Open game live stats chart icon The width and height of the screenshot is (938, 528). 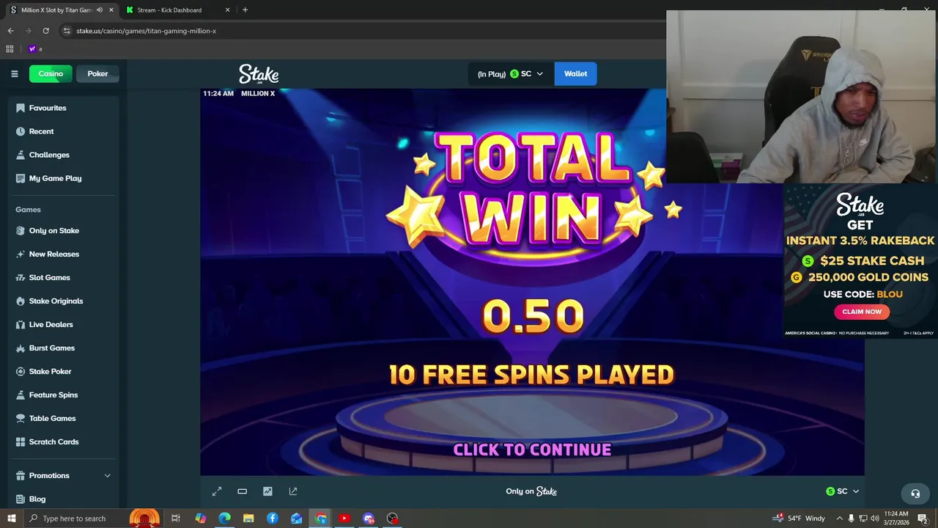[267, 491]
